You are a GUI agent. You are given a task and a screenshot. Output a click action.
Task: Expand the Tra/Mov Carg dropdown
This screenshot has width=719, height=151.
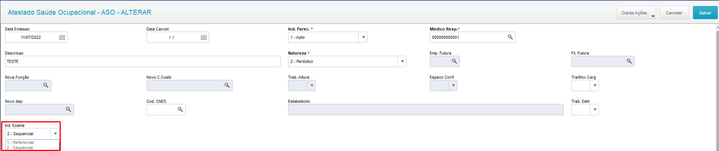595,85
